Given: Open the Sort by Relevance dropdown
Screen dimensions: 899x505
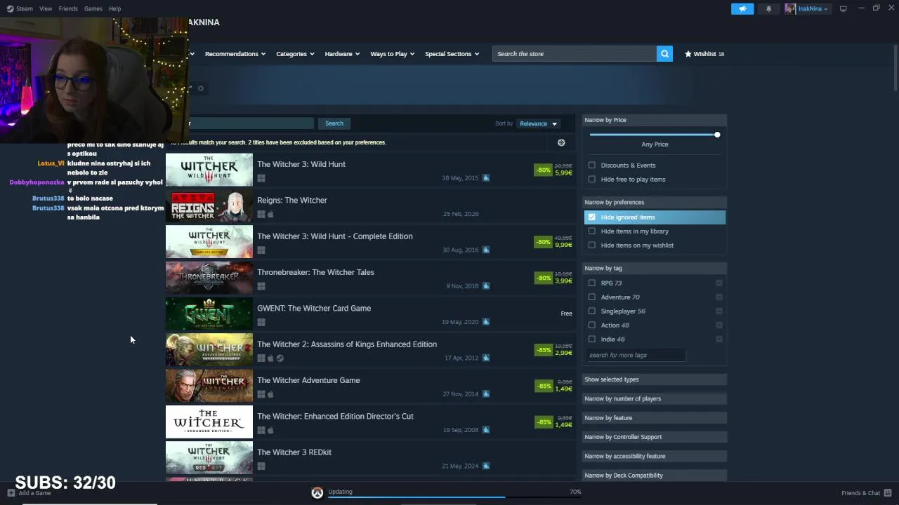Looking at the screenshot, I should pyautogui.click(x=538, y=123).
